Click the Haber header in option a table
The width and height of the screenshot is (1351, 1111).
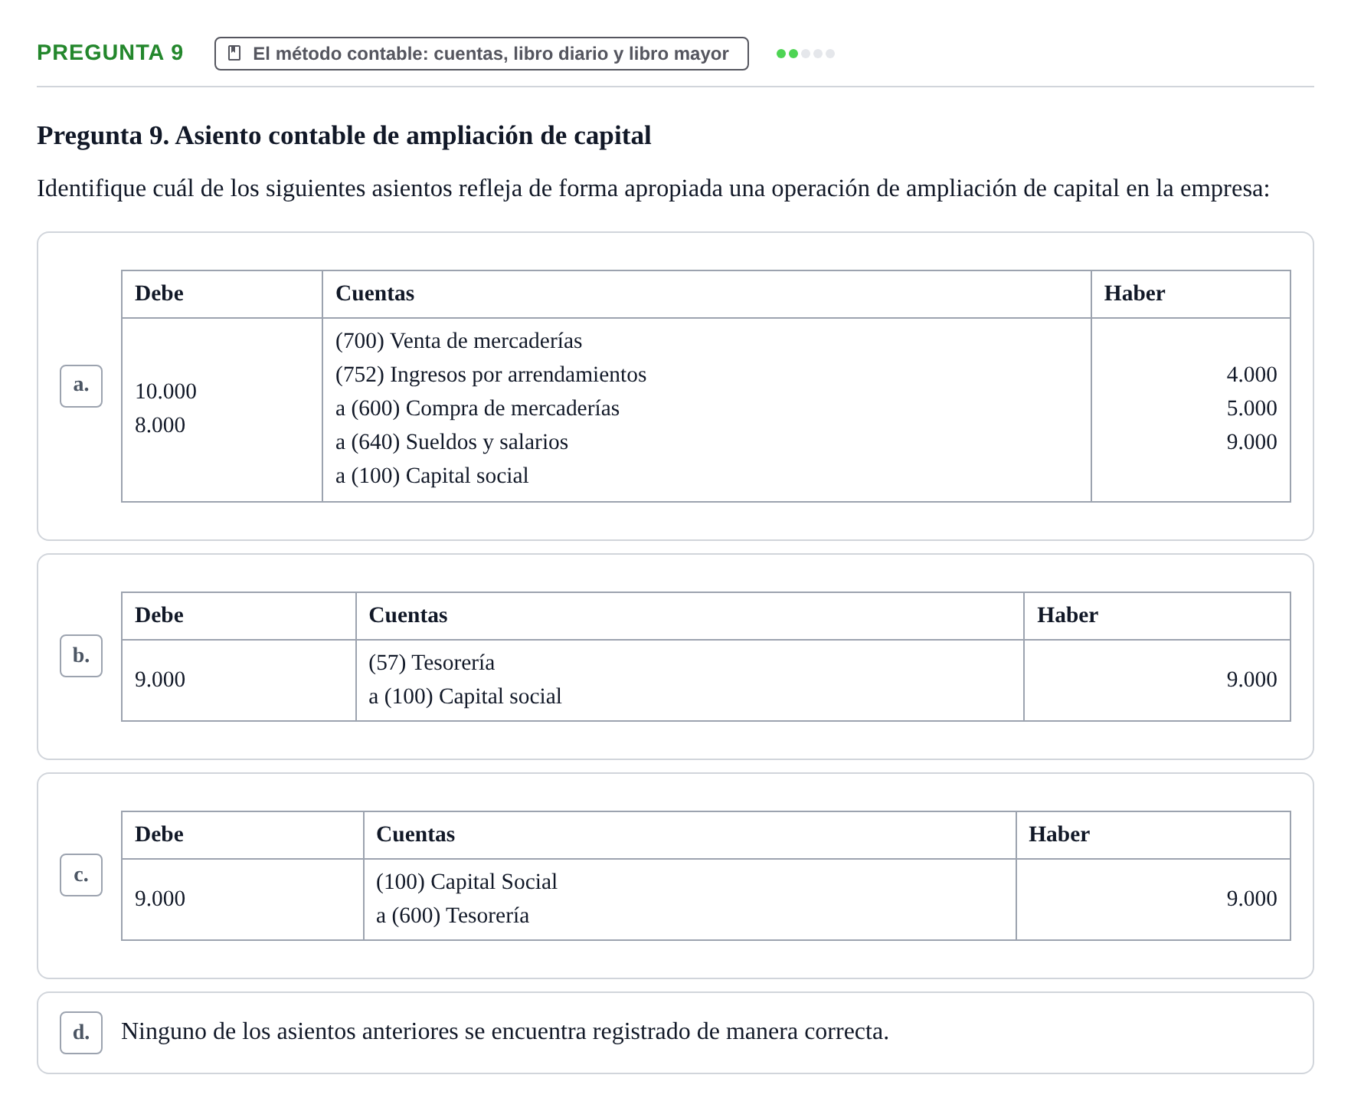[1134, 293]
